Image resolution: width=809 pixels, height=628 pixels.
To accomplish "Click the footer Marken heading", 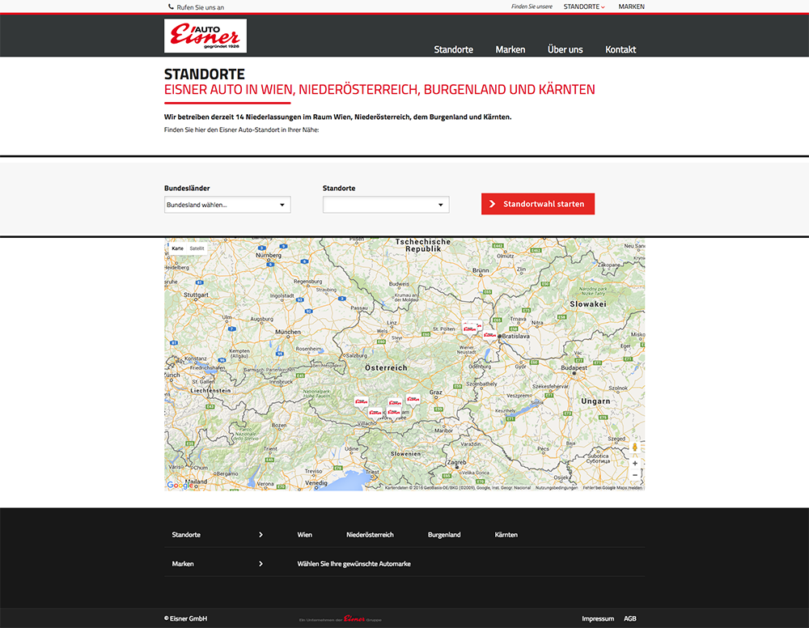I will coord(183,563).
